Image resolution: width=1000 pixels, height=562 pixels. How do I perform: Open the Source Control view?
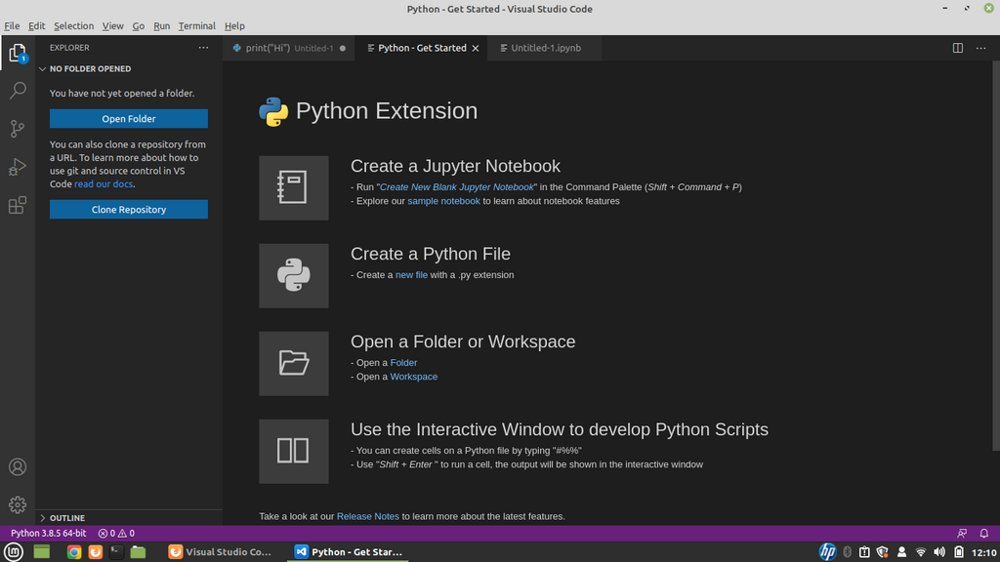pyautogui.click(x=18, y=128)
